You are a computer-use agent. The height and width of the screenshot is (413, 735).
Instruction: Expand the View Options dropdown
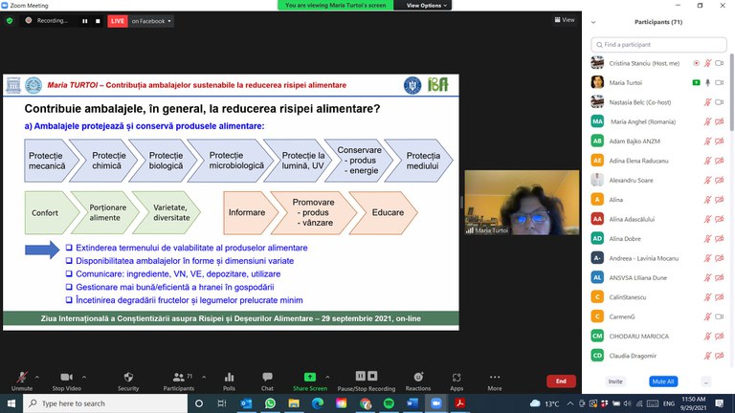(423, 5)
